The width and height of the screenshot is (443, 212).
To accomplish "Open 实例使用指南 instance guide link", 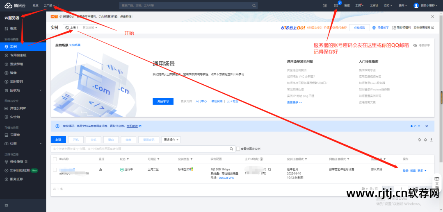I will [423, 28].
